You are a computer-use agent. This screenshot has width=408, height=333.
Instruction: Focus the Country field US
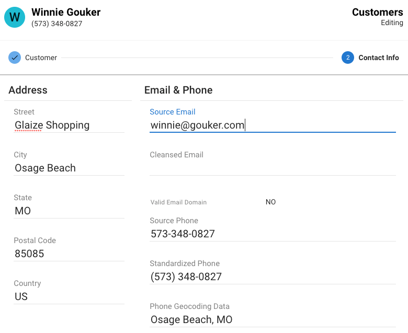click(69, 297)
